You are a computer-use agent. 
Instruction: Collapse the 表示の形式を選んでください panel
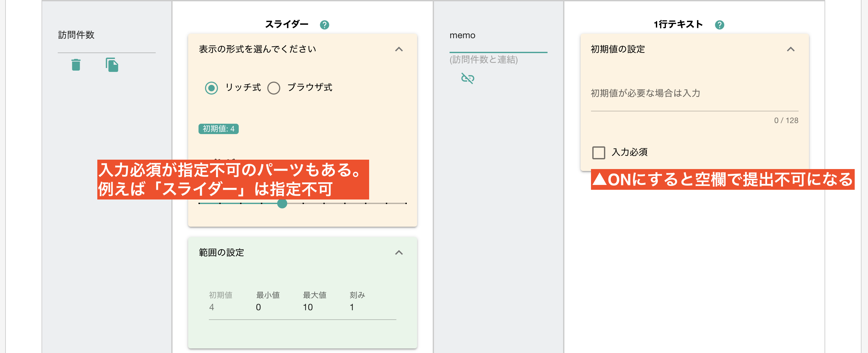(x=399, y=50)
